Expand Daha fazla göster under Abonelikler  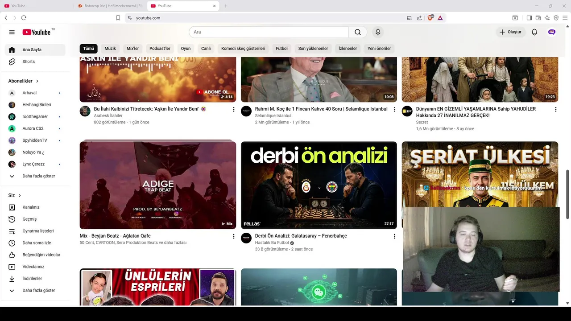point(35,176)
